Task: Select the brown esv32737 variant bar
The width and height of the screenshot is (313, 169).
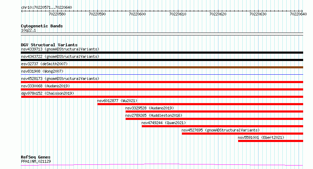Action: point(162,67)
